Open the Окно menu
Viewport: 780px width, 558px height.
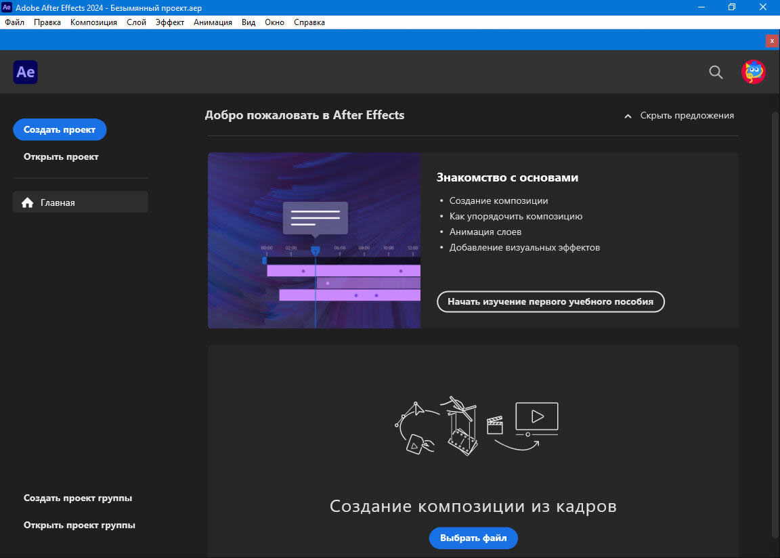[275, 22]
